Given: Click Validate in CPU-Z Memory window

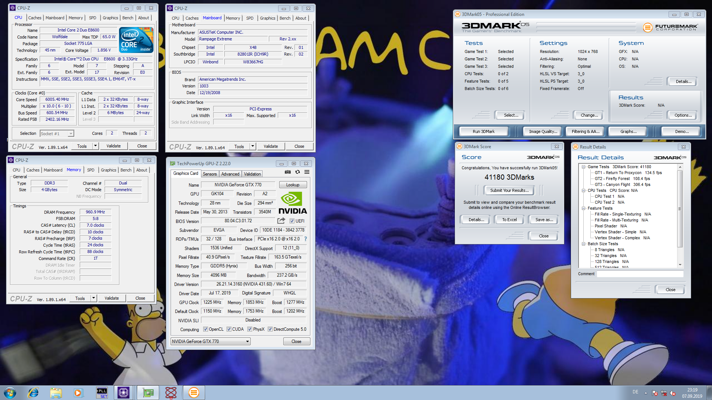Looking at the screenshot, I should pos(112,298).
